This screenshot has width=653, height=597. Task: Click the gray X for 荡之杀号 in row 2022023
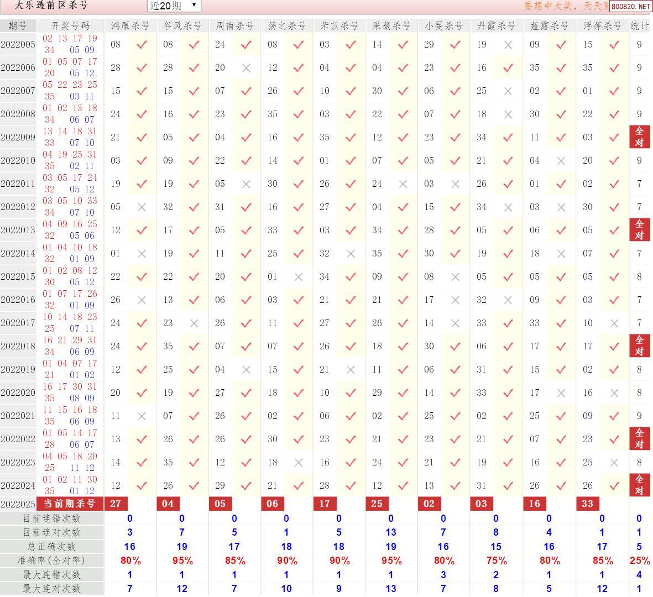tap(298, 463)
